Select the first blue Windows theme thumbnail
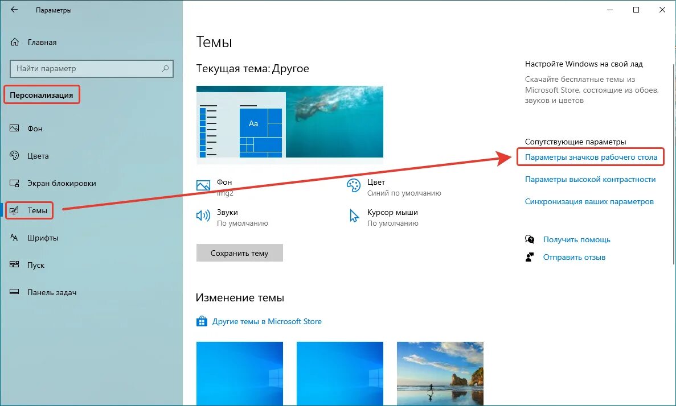676x406 pixels. [240, 373]
